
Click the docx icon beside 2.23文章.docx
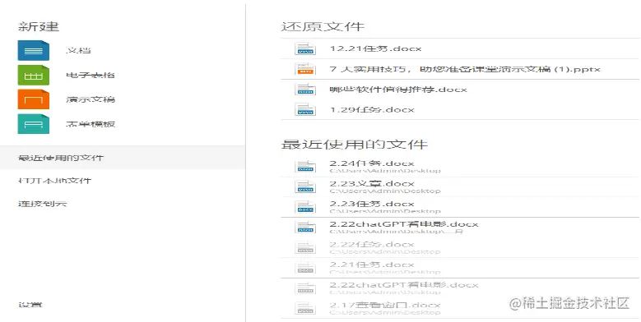305,187
